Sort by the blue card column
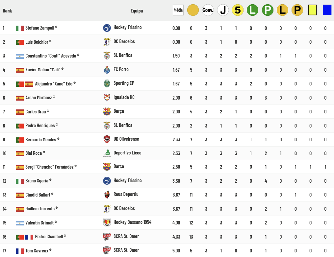This screenshot has height=257, width=334. (327, 10)
